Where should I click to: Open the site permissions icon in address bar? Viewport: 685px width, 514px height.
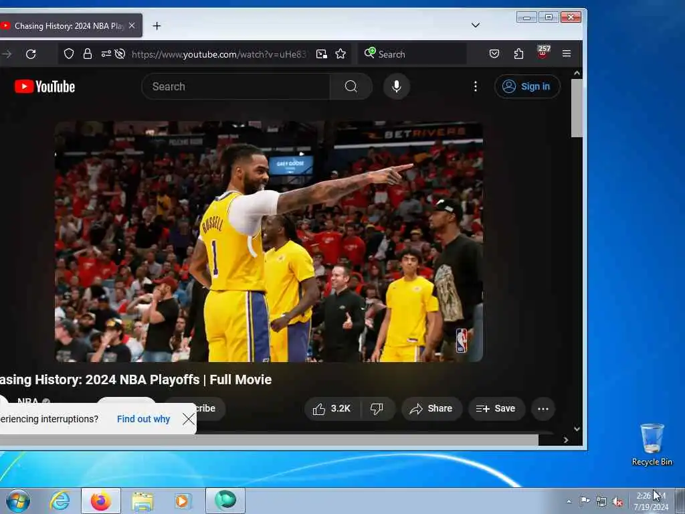(x=106, y=54)
